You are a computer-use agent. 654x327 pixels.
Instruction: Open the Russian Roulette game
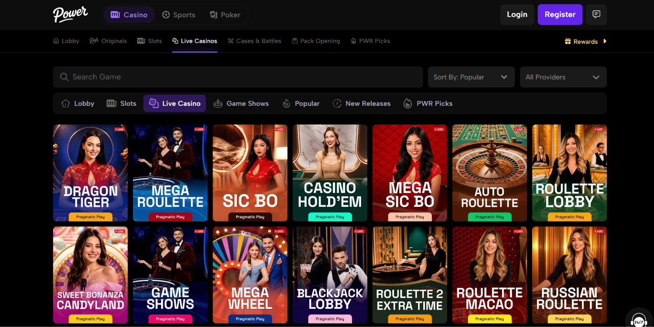pos(569,275)
